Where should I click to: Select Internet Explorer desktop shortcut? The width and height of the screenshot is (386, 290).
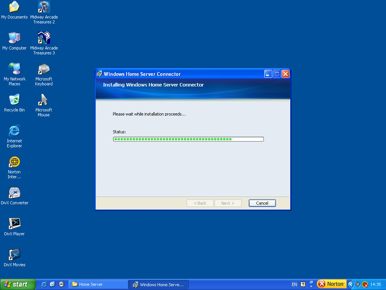pos(14,131)
